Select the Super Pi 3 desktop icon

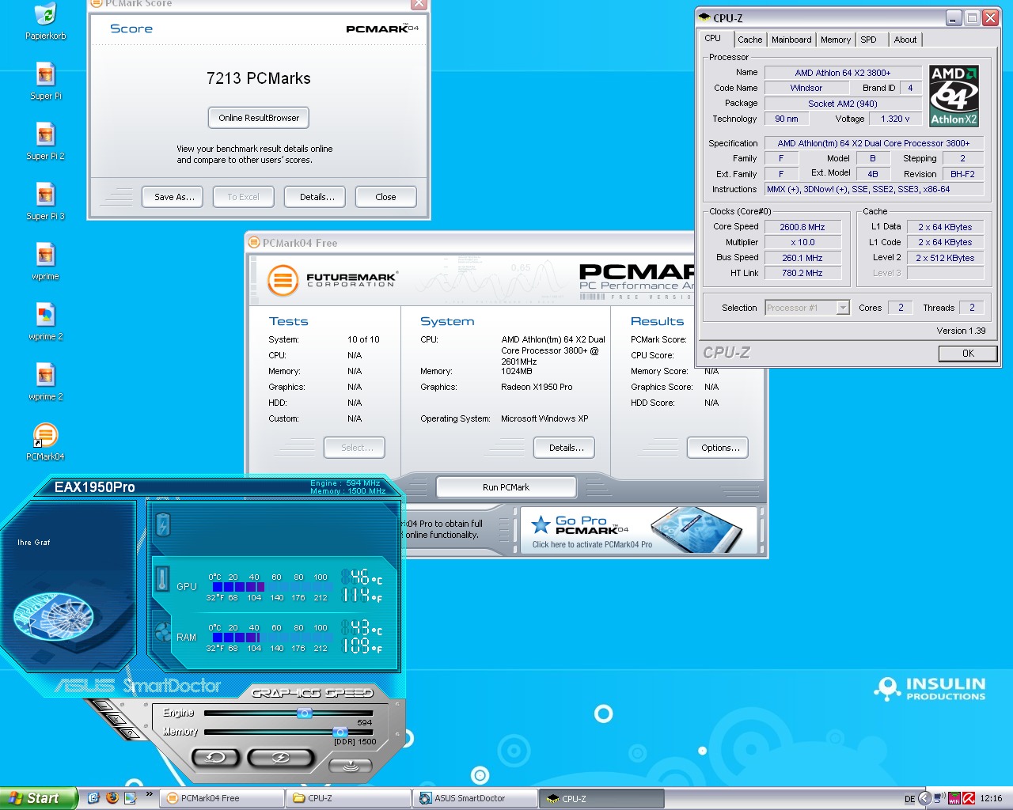coord(46,202)
